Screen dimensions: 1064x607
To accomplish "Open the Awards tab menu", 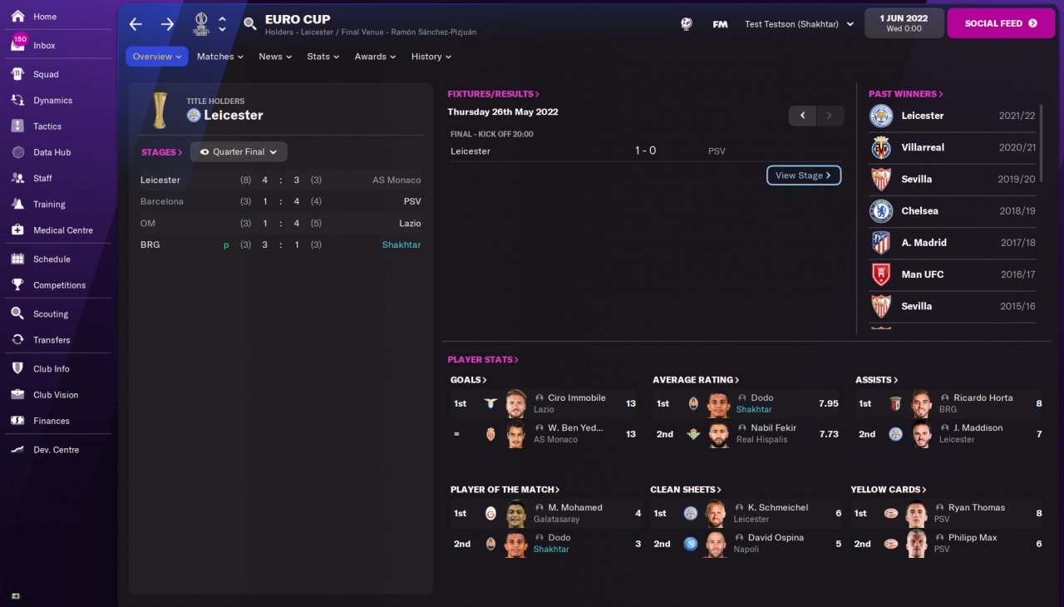I will tap(376, 57).
